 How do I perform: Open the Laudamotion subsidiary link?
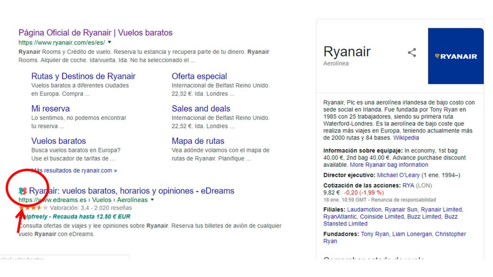(x=364, y=210)
